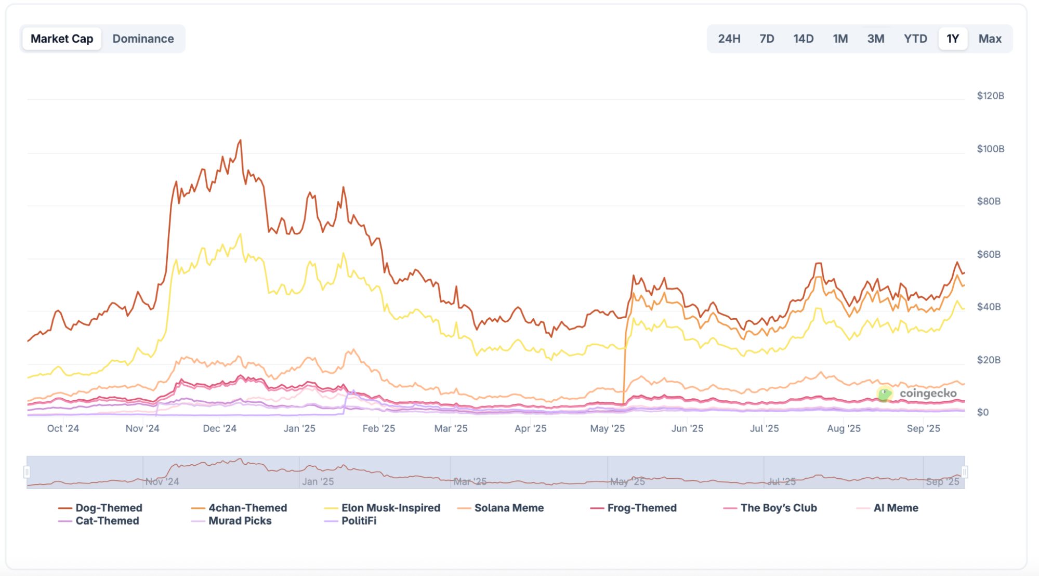Viewport: 1039px width, 576px height.
Task: Toggle Solana Meme legend entry
Action: click(509, 508)
